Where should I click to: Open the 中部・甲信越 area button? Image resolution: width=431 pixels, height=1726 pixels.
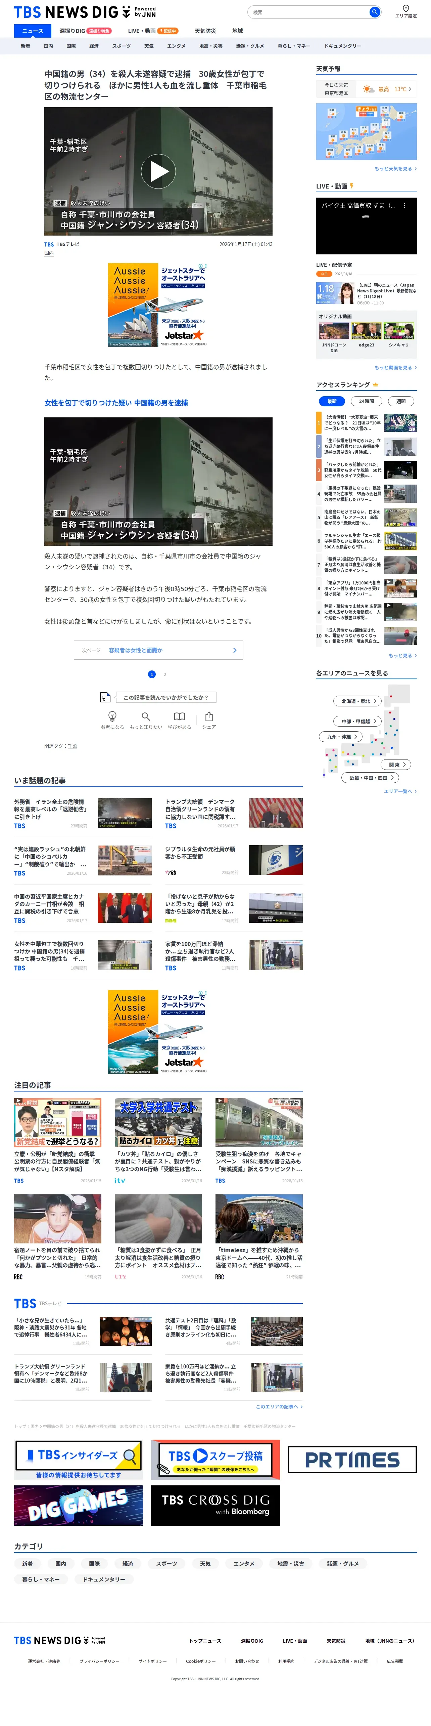[x=358, y=721]
